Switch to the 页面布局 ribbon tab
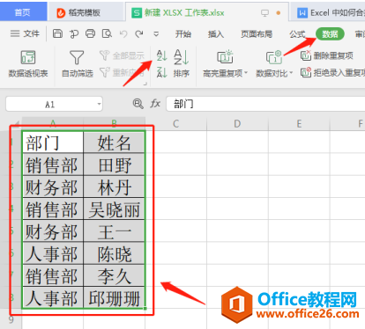Screen dimensions: 365x329 [257, 34]
